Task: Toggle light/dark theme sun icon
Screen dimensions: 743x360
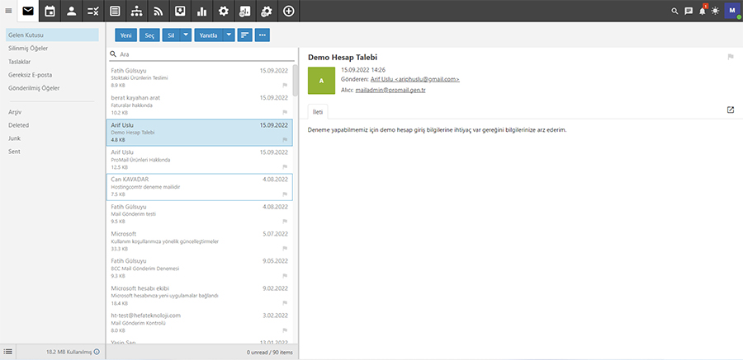Action: (x=715, y=12)
